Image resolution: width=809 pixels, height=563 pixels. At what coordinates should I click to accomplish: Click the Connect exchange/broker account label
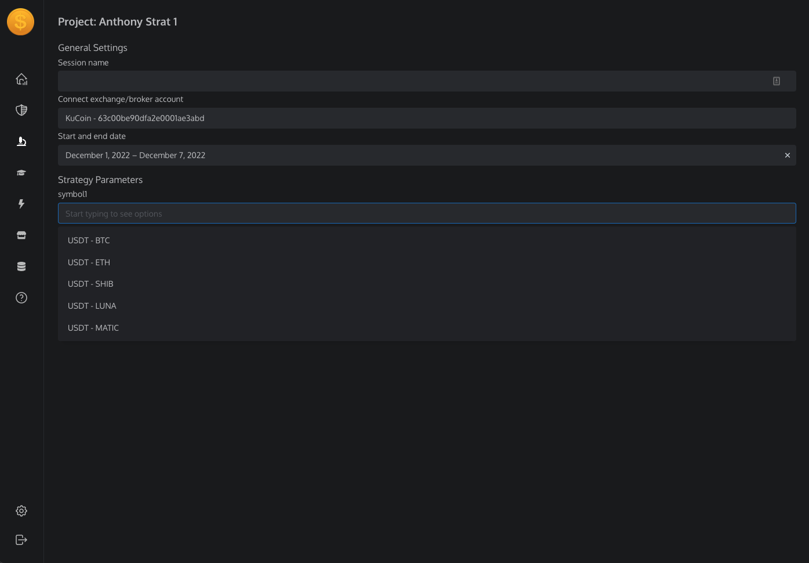coord(121,99)
